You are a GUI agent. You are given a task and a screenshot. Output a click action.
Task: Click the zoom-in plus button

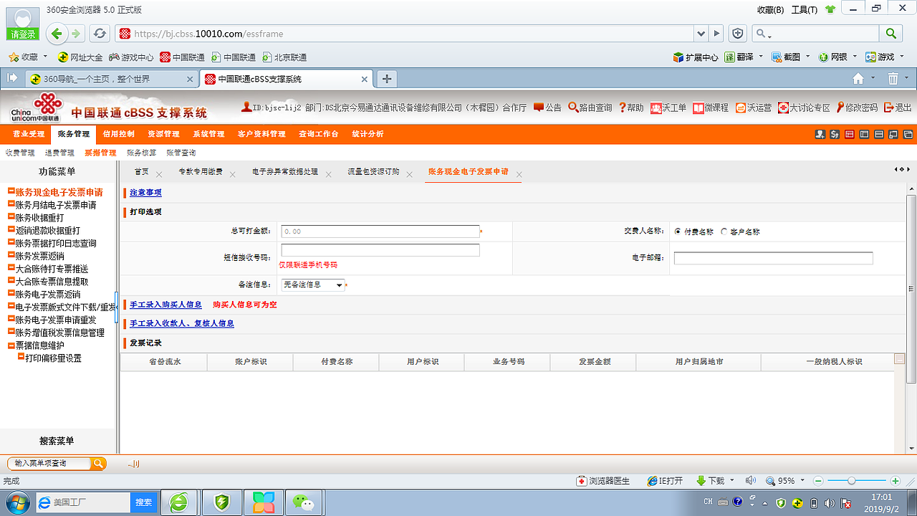896,481
